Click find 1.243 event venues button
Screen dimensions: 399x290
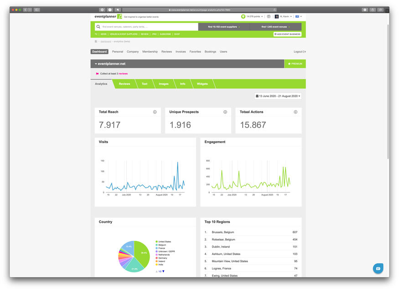click(x=275, y=27)
